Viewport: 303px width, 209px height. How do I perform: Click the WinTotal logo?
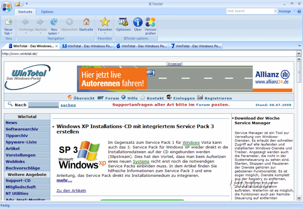pos(28,77)
